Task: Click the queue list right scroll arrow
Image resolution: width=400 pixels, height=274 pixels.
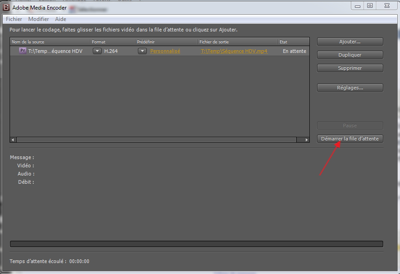Action: [x=306, y=140]
